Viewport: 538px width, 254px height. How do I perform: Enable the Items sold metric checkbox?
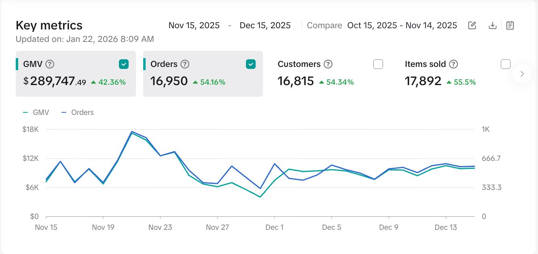(505, 64)
